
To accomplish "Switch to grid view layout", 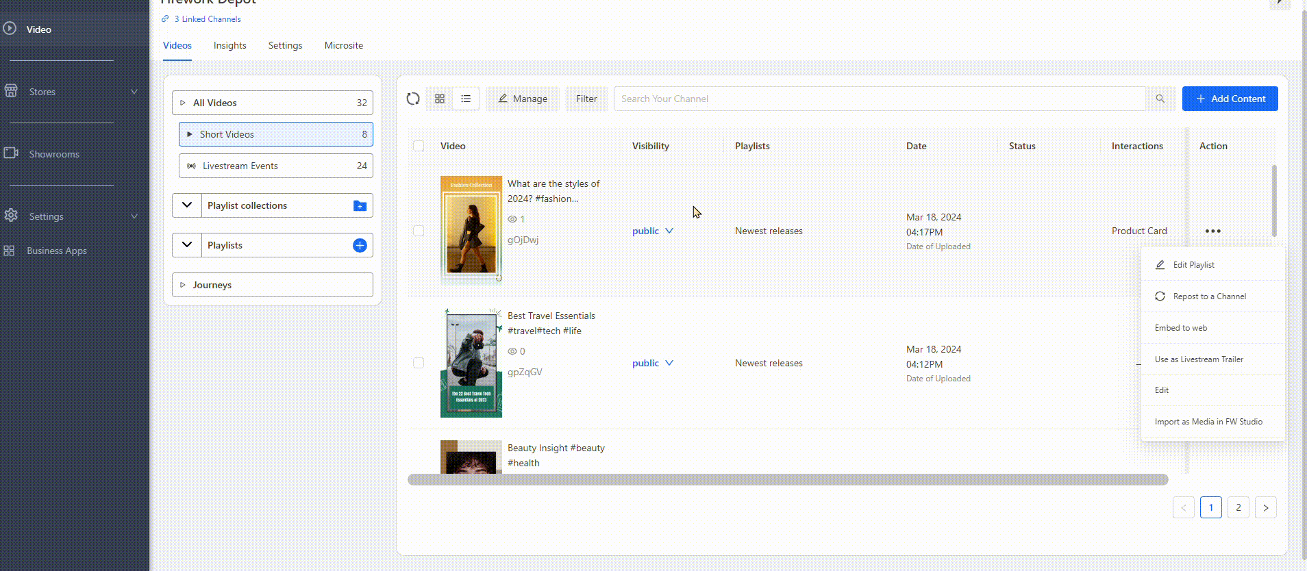I will (x=440, y=99).
